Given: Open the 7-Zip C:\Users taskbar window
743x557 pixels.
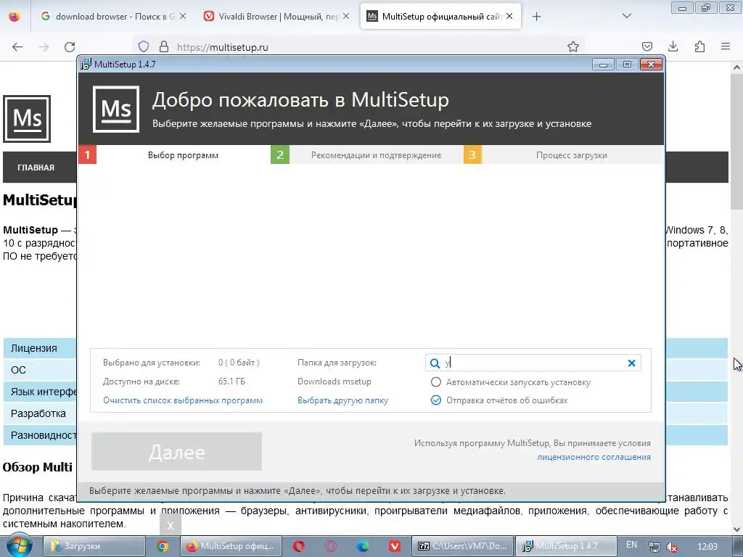Looking at the screenshot, I should (x=462, y=546).
